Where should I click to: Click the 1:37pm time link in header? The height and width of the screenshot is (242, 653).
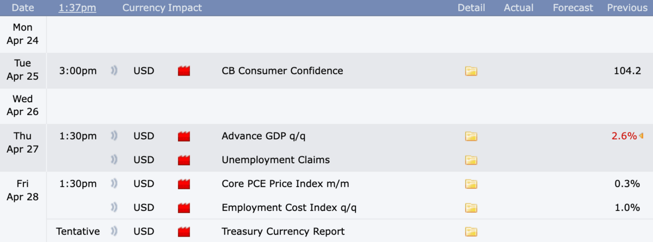pyautogui.click(x=77, y=8)
